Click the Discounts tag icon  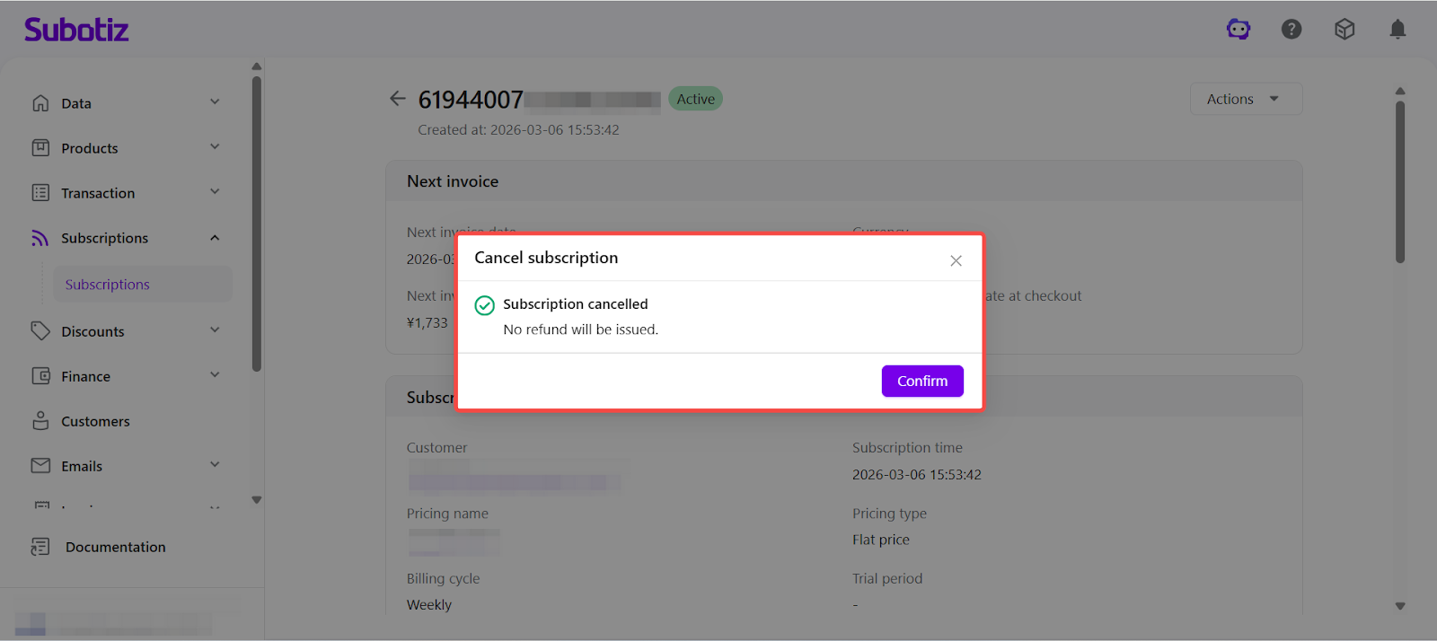pos(40,331)
